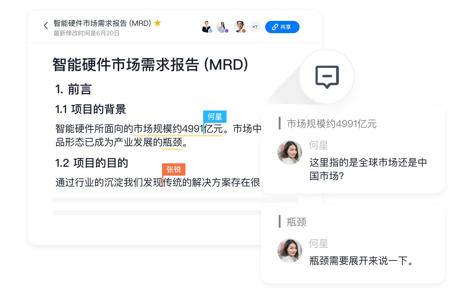The image size is (469, 296).
Task: Open the quoted 瓶颈 comment reference
Action: 297,222
